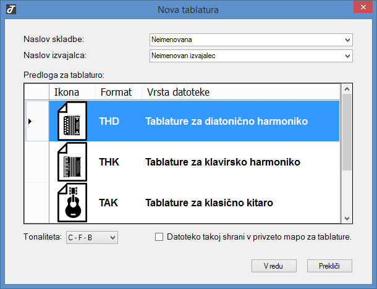Click the Ikona column header
Image resolution: width=377 pixels, height=289 pixels.
point(66,92)
